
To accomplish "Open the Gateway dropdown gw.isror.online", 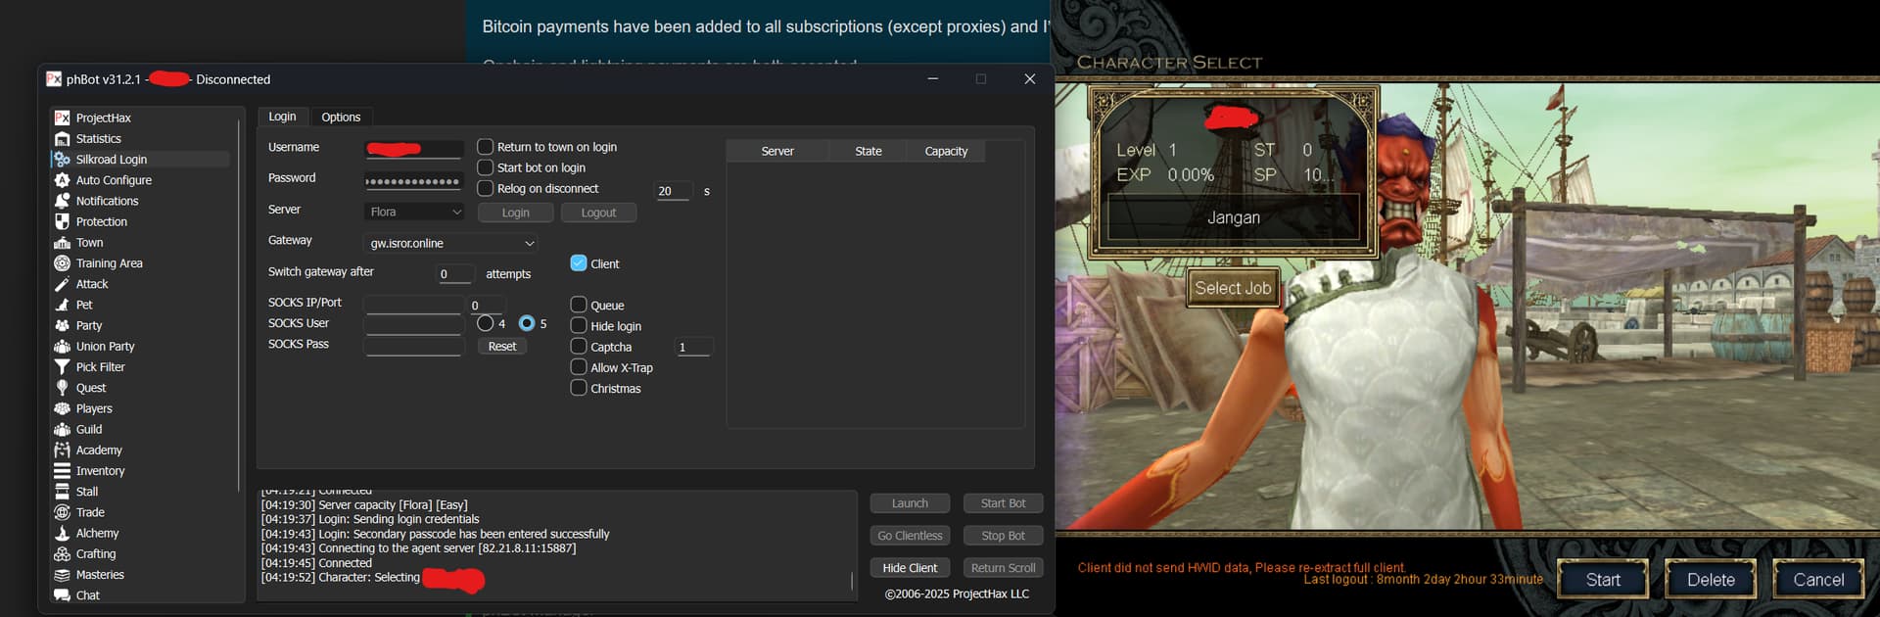I will coord(451,243).
